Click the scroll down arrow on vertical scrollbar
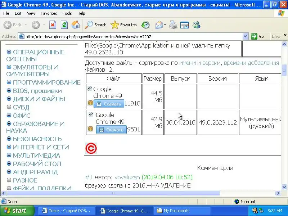 coord(284,187)
